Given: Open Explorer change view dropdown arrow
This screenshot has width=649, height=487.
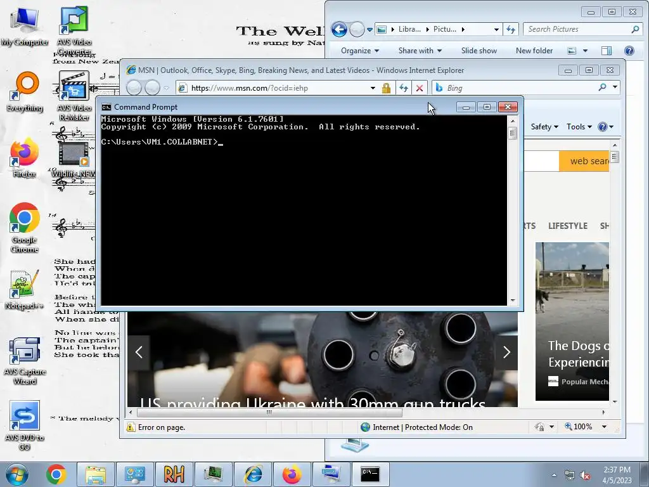Looking at the screenshot, I should (585, 51).
